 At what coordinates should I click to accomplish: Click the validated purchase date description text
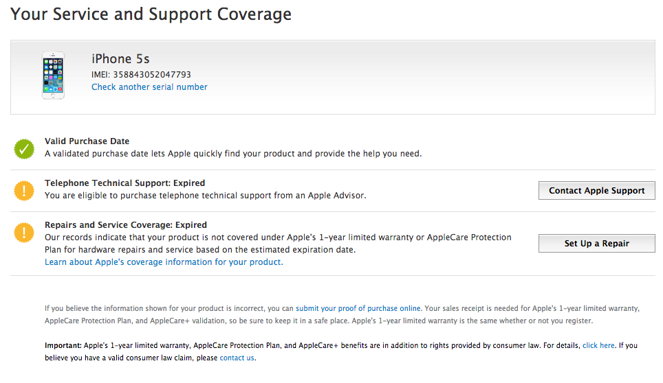click(x=233, y=154)
